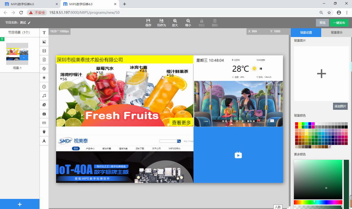
Task: Select the Fresh Fruits image on canvas
Action: tap(125, 95)
